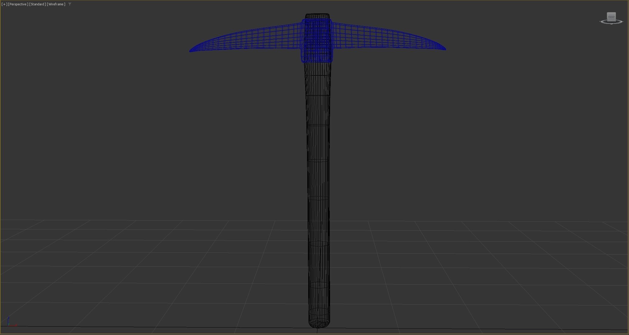Click the viewport filter funnel icon
This screenshot has width=629, height=335.
[x=70, y=4]
